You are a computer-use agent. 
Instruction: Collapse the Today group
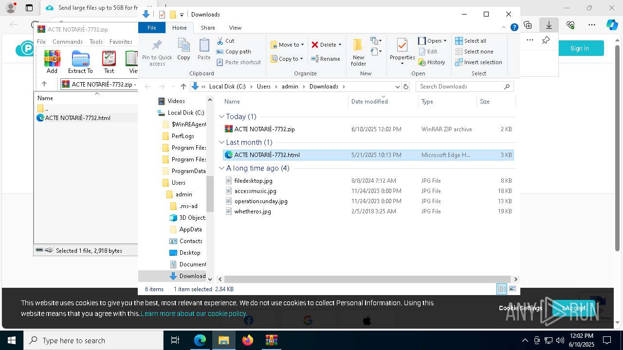(221, 117)
